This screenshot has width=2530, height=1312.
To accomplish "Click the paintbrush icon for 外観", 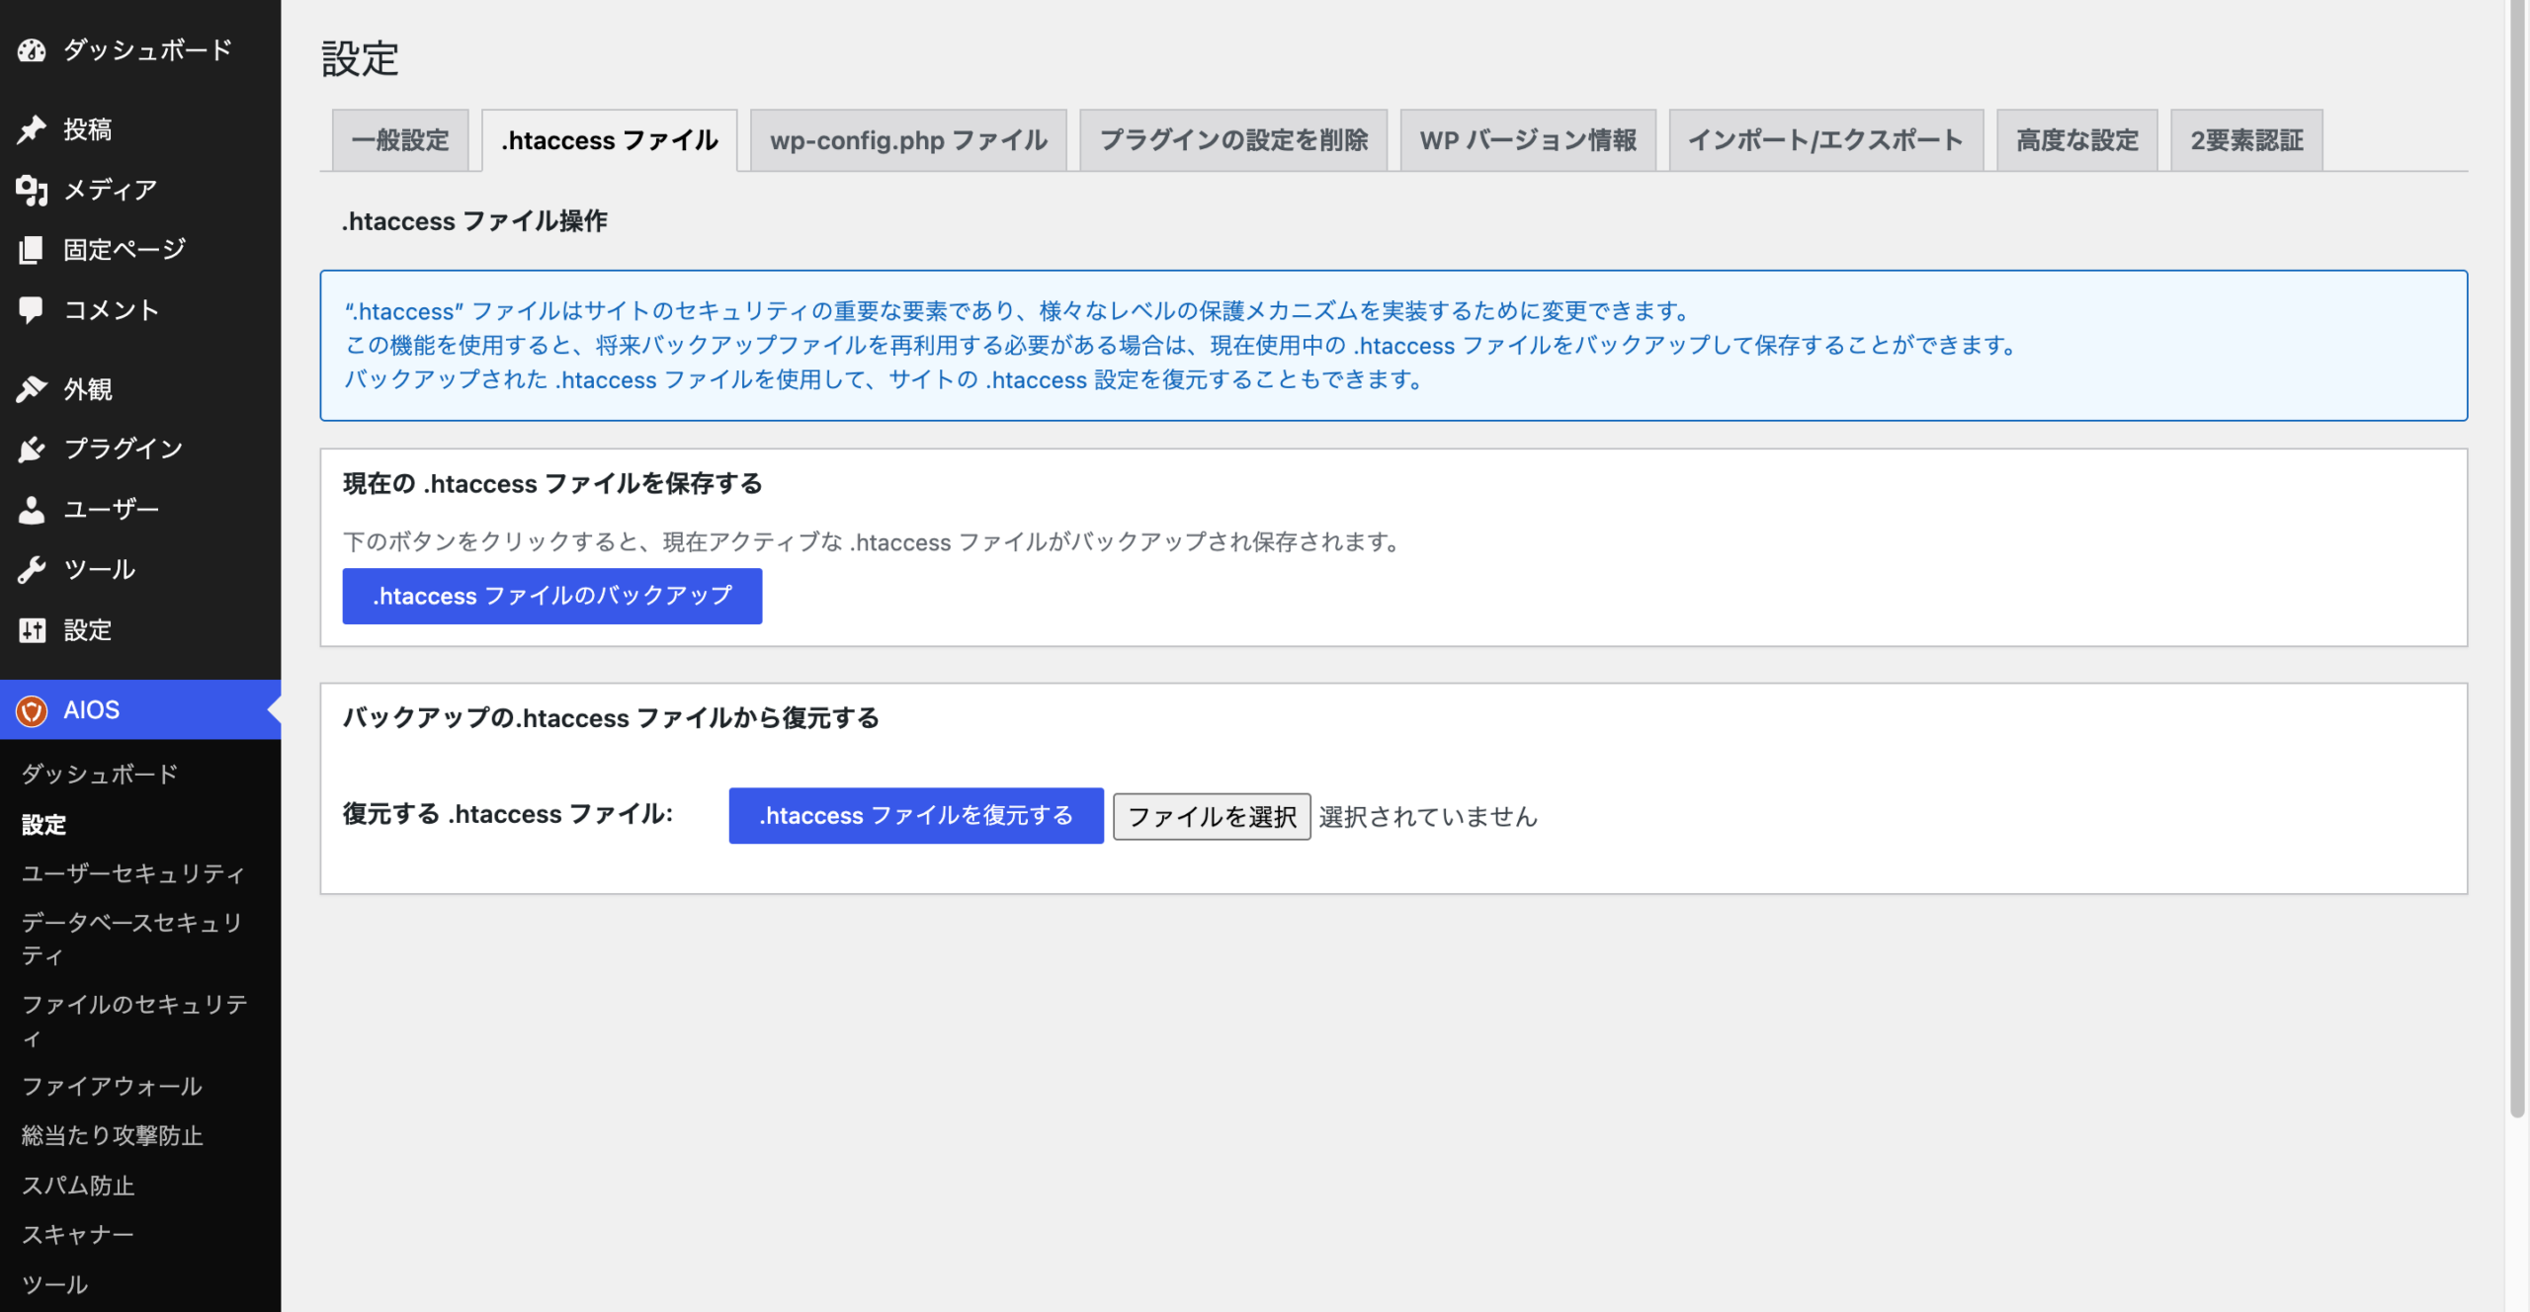I will (32, 389).
